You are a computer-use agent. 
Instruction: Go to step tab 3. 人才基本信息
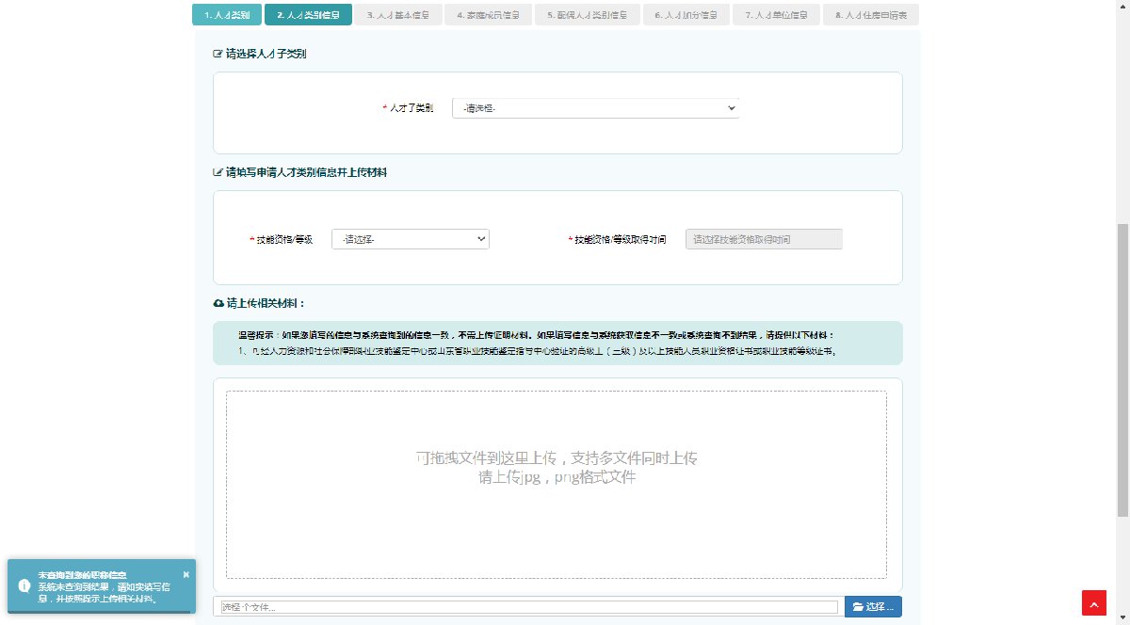(399, 15)
